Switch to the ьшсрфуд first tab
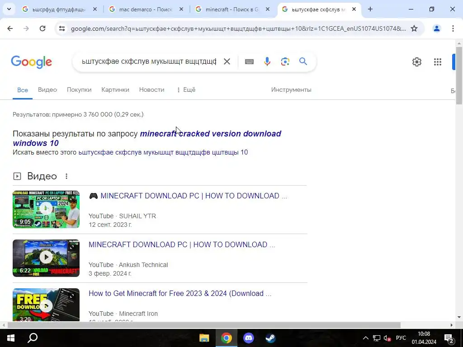Viewport: 463px width, 347px height. [x=59, y=9]
